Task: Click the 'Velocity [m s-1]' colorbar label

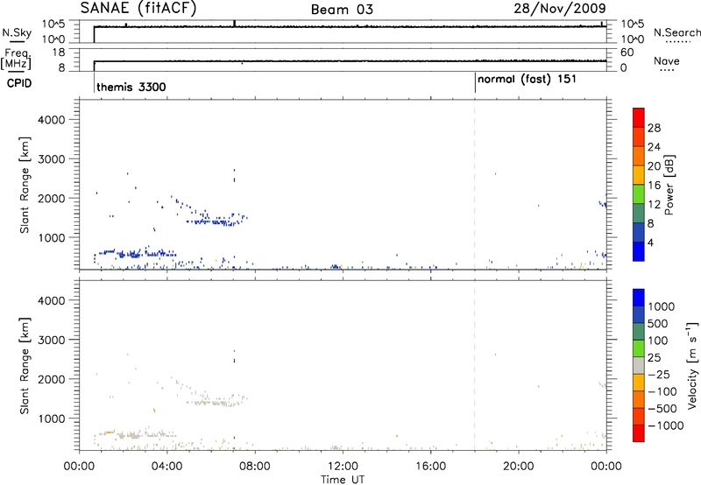Action: coord(691,365)
